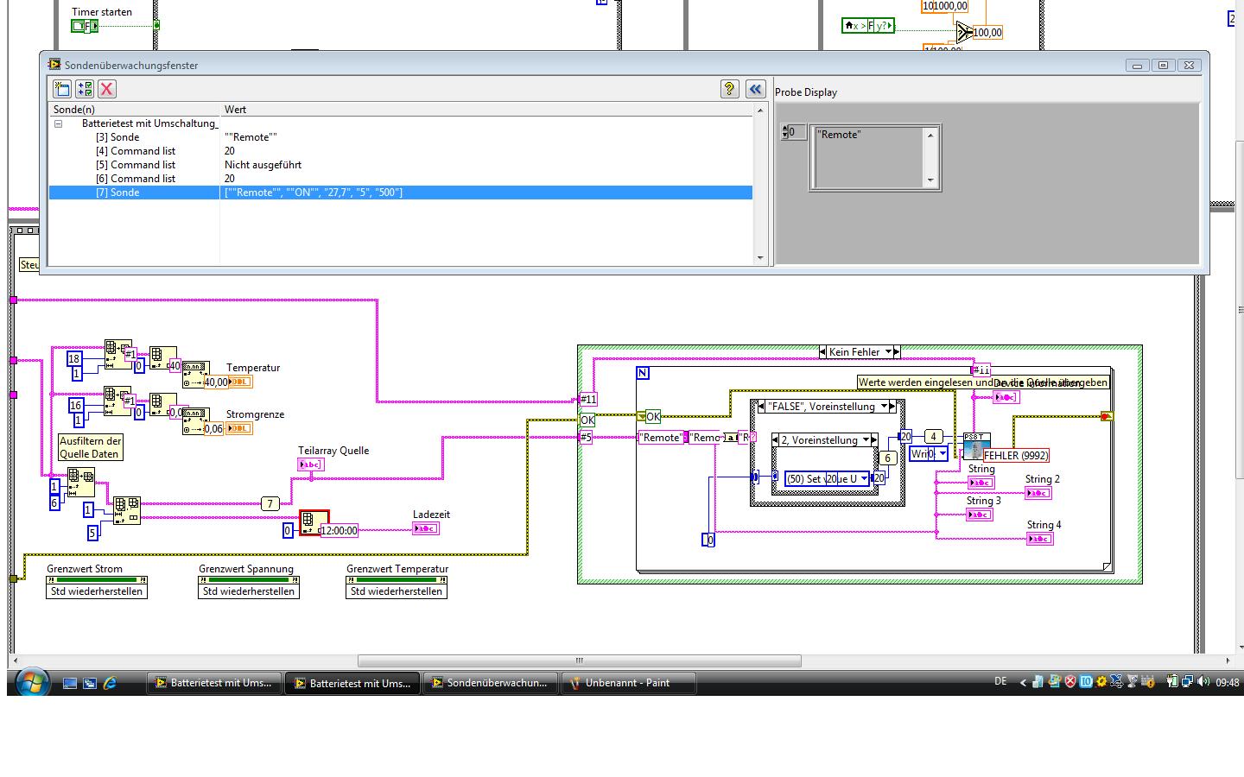Click the Timer starten boolean constant

click(x=84, y=26)
